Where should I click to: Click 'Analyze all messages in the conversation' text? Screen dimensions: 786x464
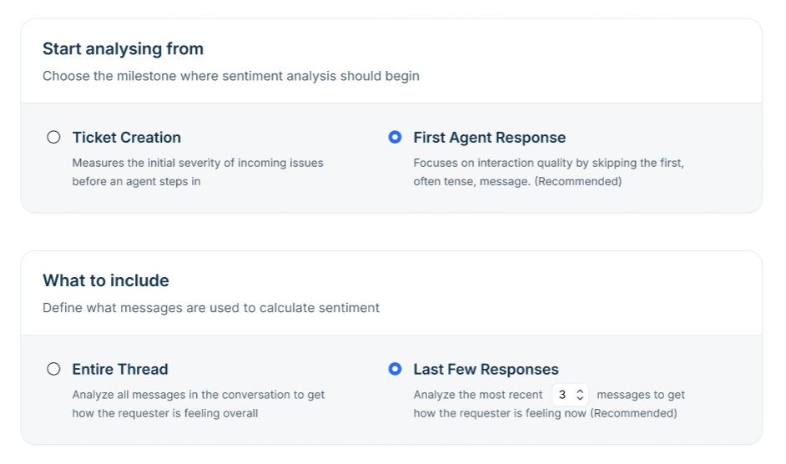tap(198, 404)
